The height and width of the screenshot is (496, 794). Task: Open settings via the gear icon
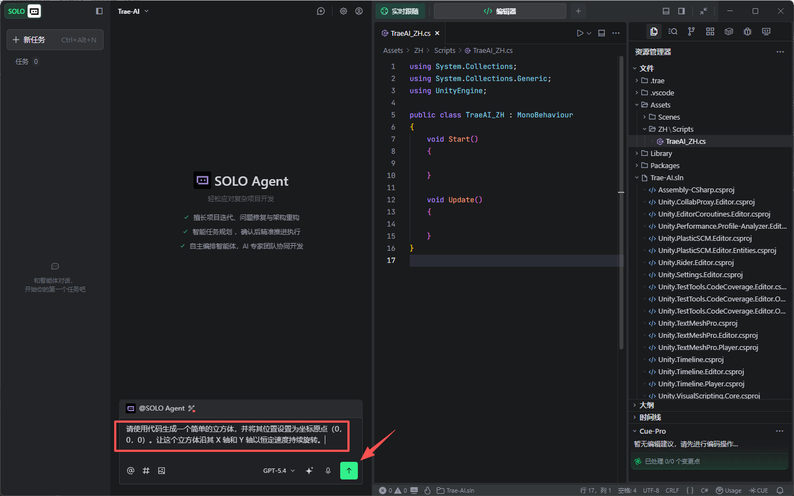pos(344,11)
